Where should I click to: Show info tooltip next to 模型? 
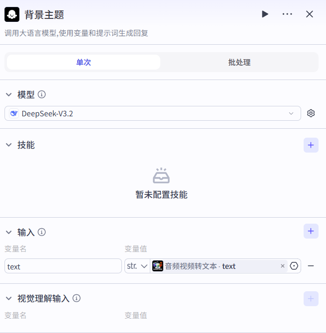point(42,94)
